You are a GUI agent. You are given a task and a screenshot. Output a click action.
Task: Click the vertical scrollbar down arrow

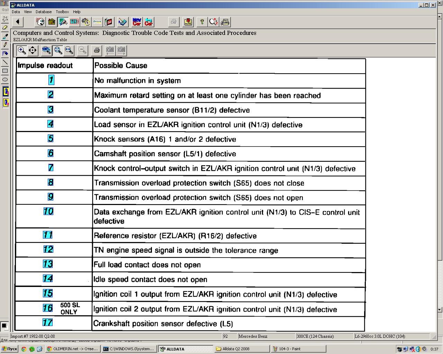440,310
